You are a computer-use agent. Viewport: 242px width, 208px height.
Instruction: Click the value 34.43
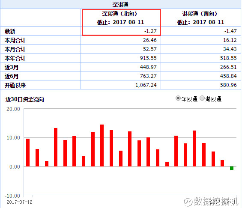tap(230, 49)
